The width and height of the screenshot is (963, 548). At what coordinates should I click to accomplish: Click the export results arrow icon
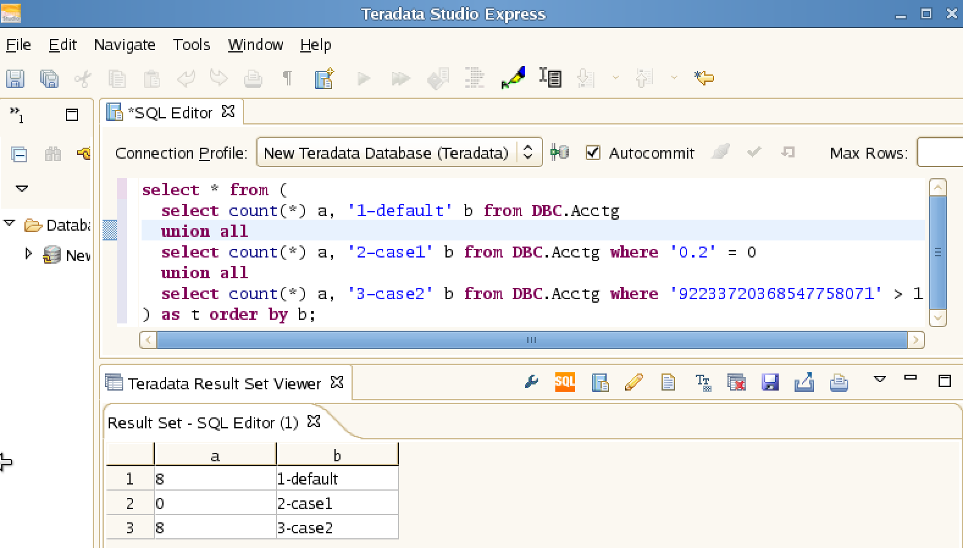[x=804, y=382]
